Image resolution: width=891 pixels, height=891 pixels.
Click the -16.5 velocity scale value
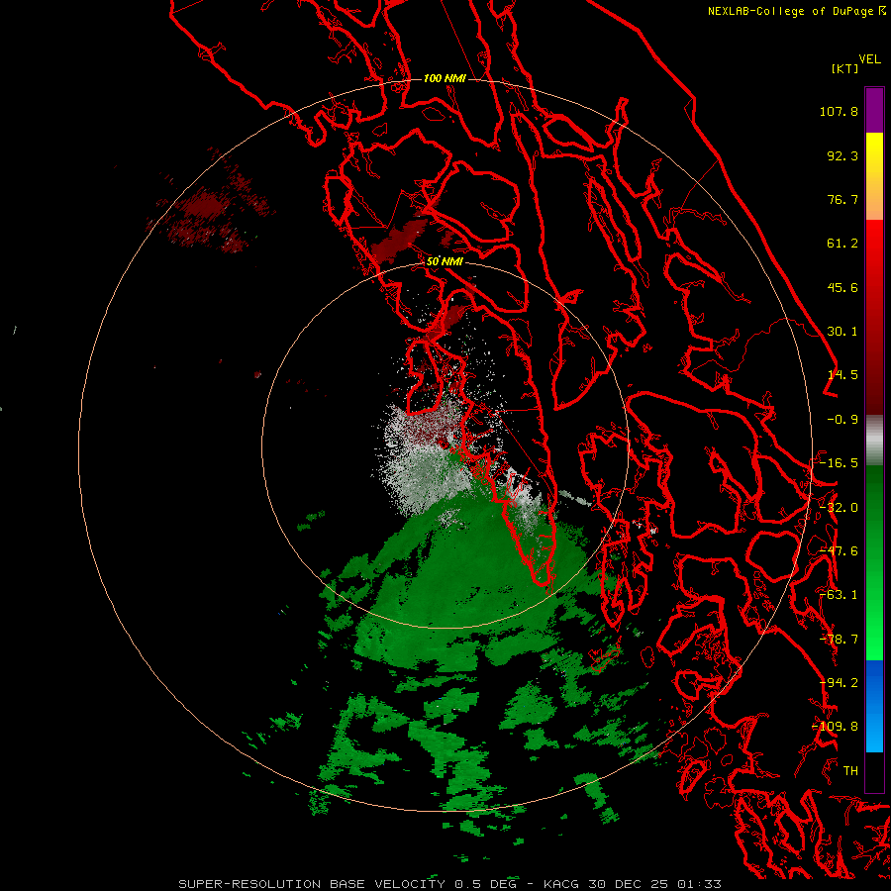[839, 463]
